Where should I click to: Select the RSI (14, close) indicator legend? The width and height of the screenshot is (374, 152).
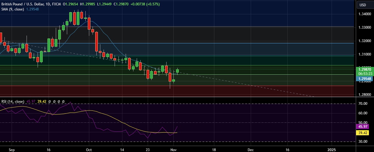[x=13, y=102]
